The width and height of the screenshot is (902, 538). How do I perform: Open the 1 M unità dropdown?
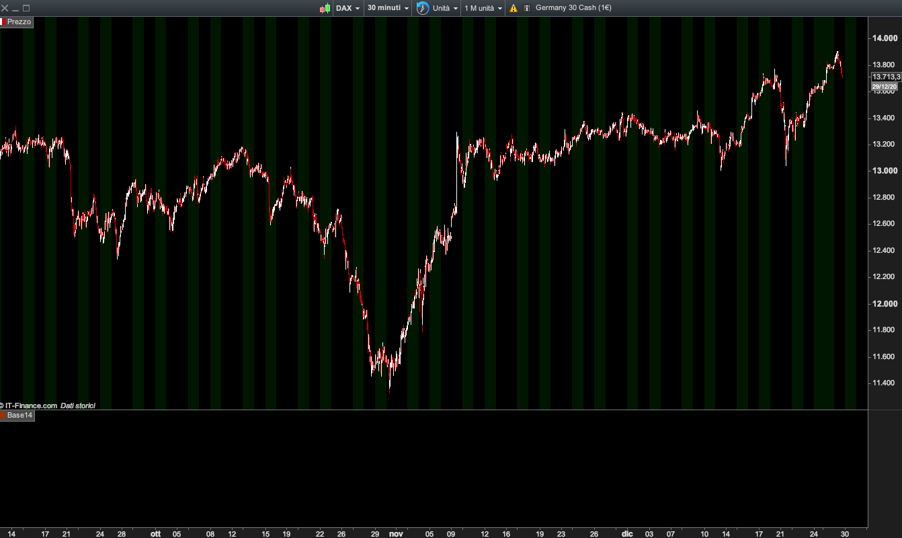tap(483, 8)
